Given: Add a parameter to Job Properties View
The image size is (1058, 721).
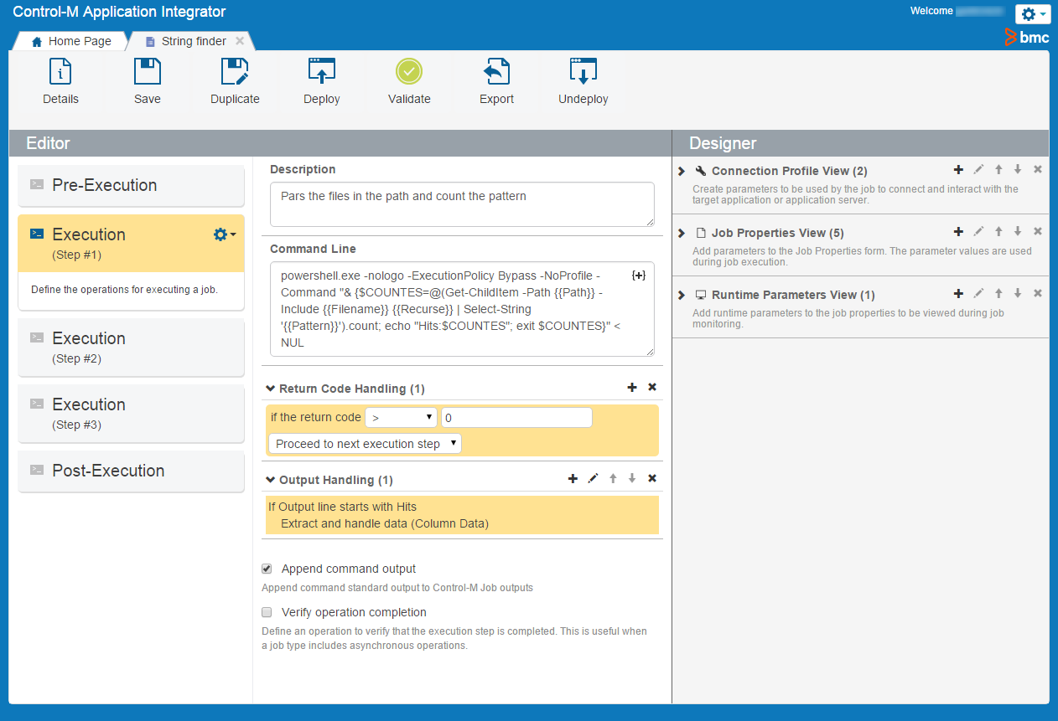Looking at the screenshot, I should pos(959,231).
